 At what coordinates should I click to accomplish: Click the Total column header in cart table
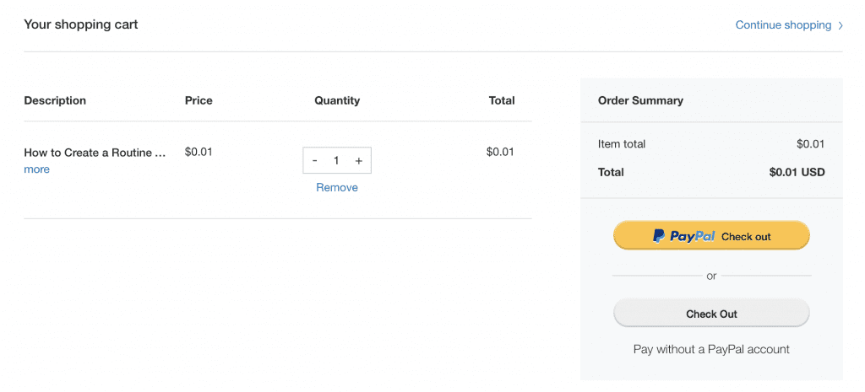(502, 100)
